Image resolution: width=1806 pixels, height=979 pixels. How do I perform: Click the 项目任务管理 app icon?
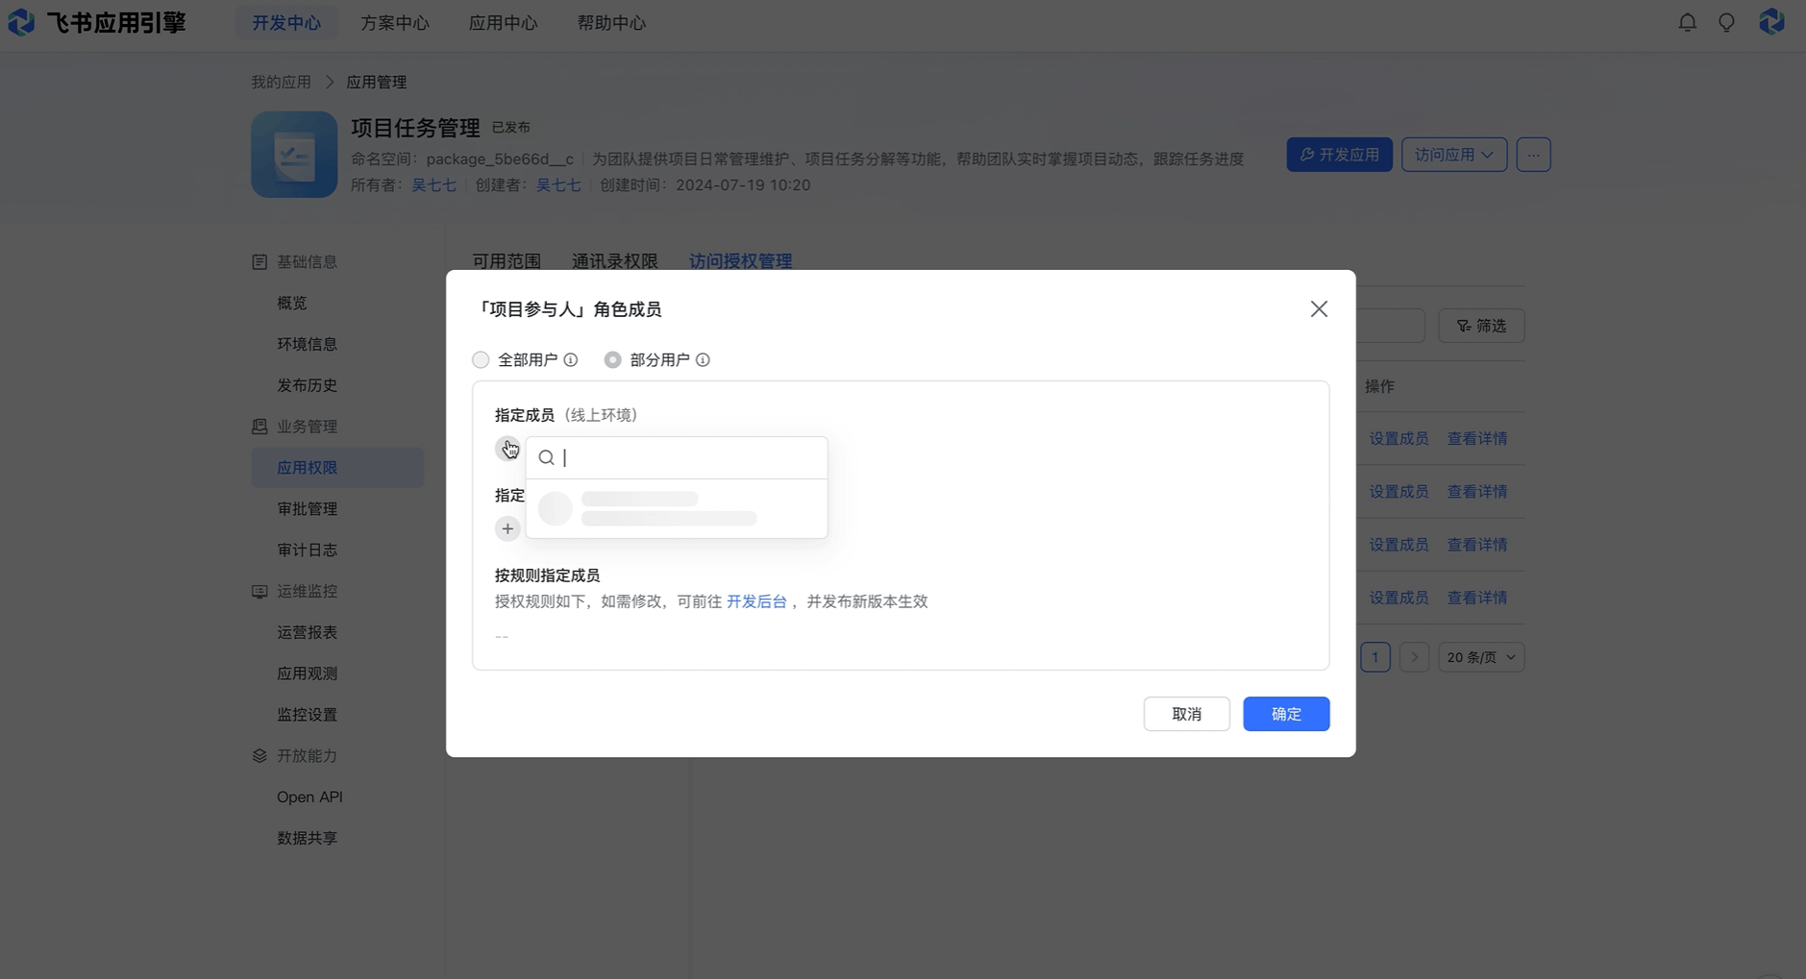tap(294, 154)
